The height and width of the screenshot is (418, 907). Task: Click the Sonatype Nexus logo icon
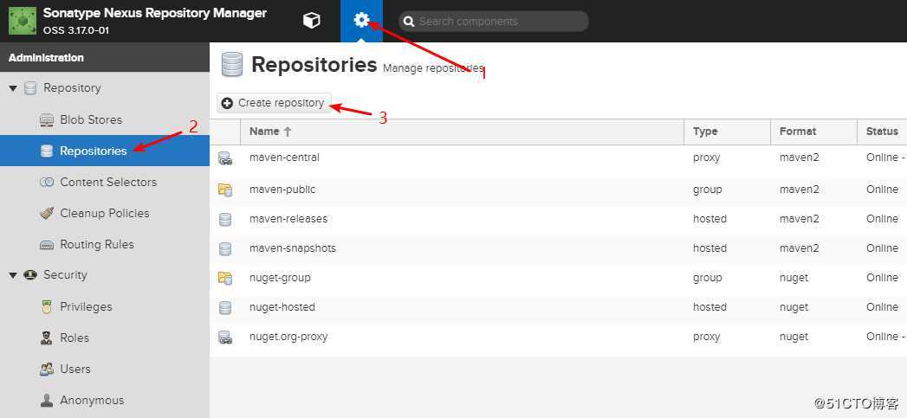(x=22, y=21)
